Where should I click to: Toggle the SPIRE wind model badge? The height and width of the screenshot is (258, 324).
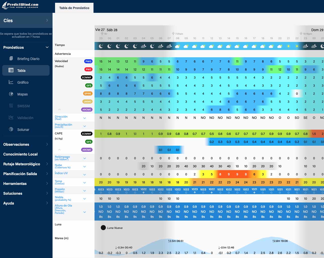click(x=88, y=93)
